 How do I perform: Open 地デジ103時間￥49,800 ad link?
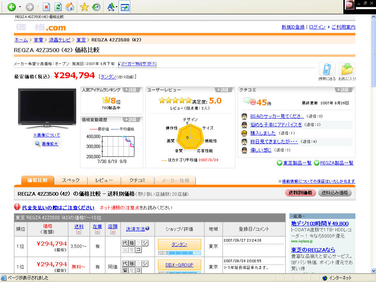tap(320, 224)
